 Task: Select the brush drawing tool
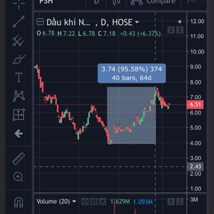point(19,59)
